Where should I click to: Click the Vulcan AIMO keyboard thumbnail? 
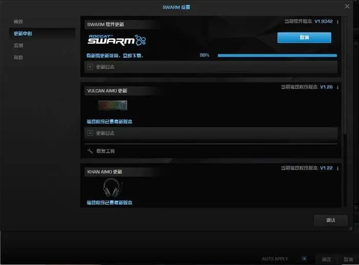pos(112,105)
